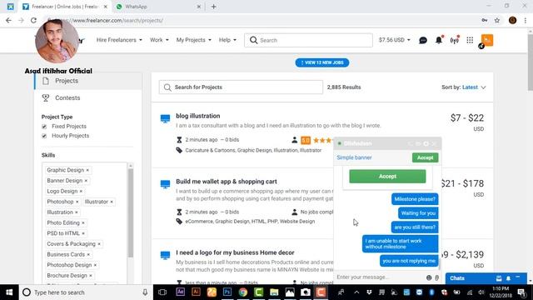The width and height of the screenshot is (533, 300).
Task: Open File Explorer from the taskbar
Action: 274,292
